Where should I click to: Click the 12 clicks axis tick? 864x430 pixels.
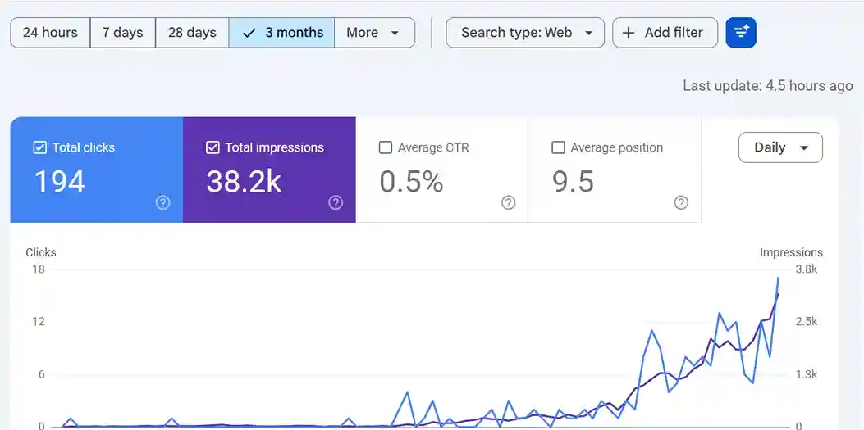click(39, 321)
